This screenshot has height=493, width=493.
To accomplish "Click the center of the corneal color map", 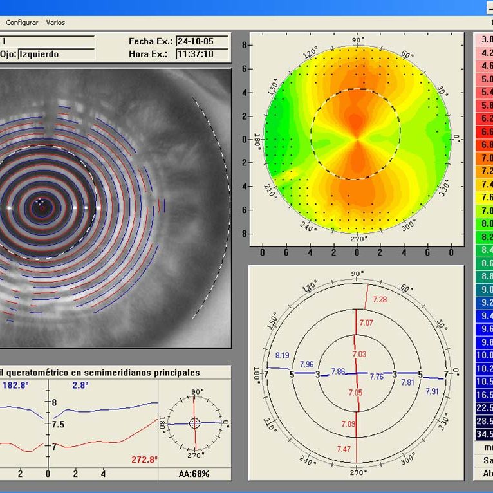I will point(357,138).
